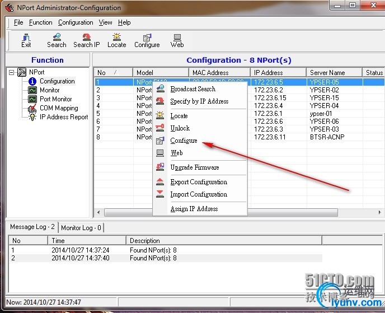Sort by the Model column header
385x313 pixels.
pyautogui.click(x=161, y=72)
